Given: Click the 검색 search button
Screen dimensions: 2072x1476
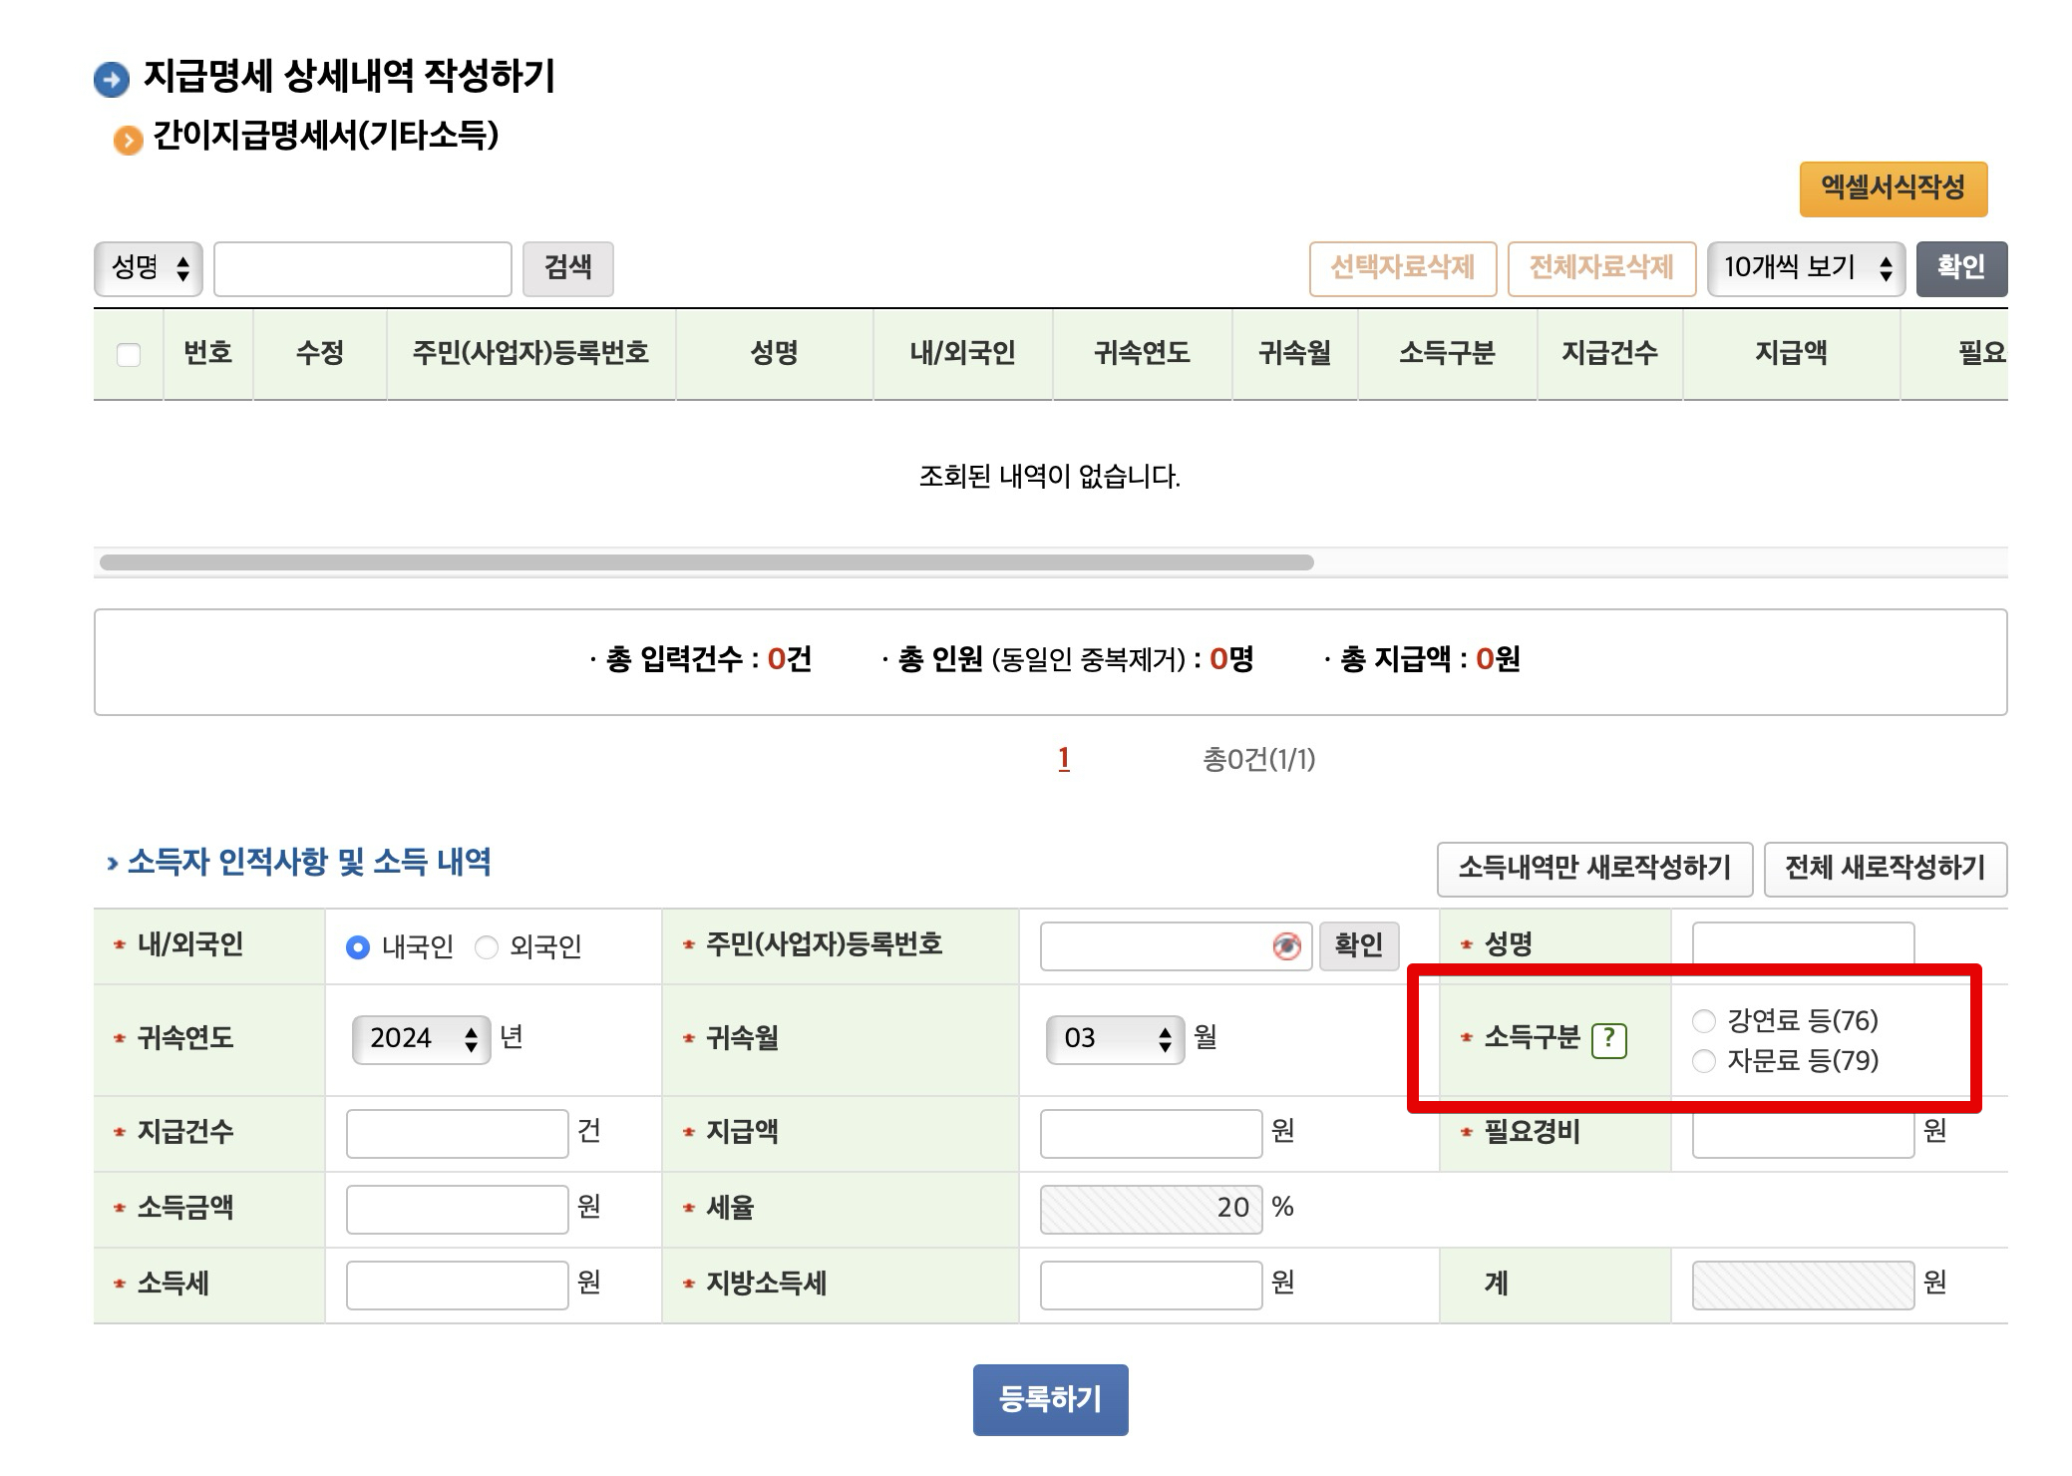Looking at the screenshot, I should tap(567, 268).
